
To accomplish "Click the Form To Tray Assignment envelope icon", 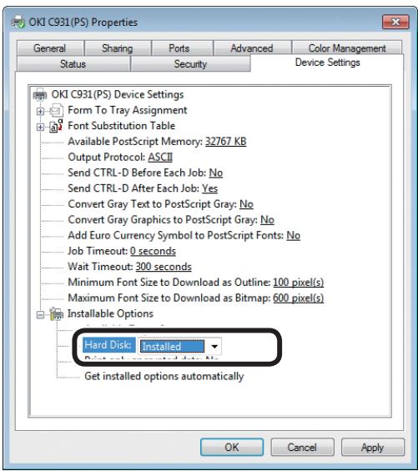I will pyautogui.click(x=56, y=111).
